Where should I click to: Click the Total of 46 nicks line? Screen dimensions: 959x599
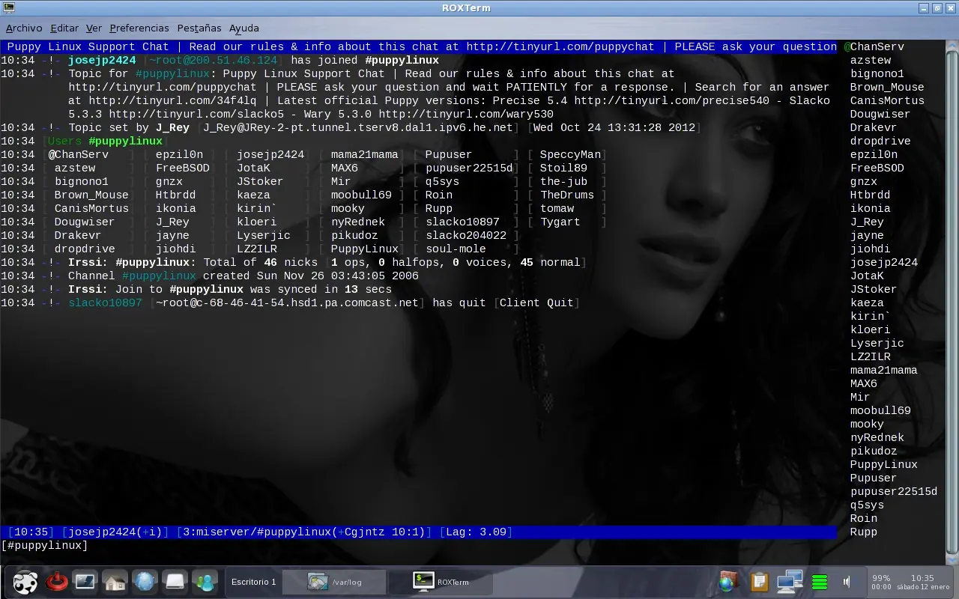[294, 262]
